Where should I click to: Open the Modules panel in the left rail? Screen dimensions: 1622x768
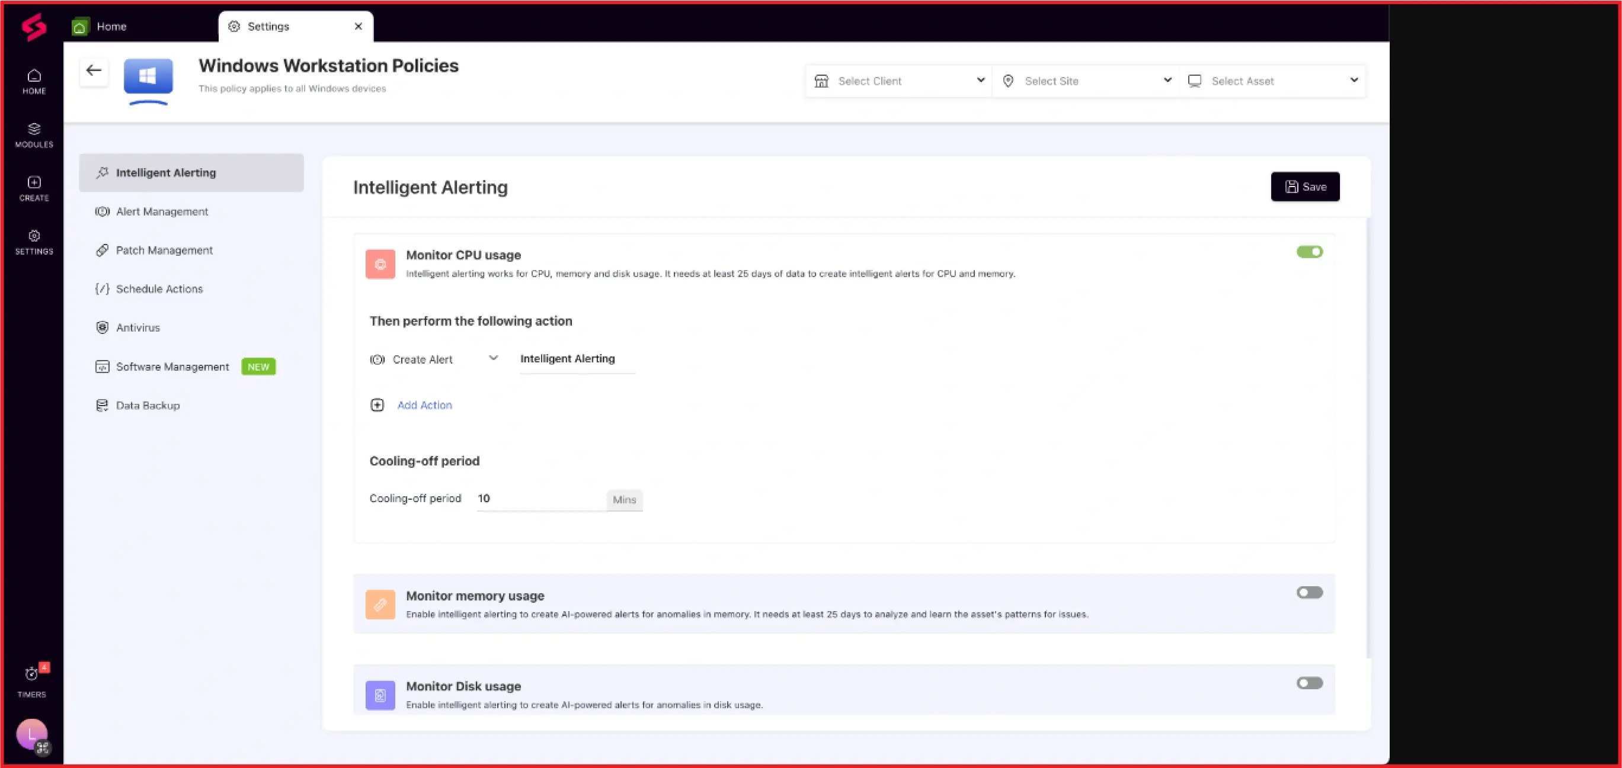pyautogui.click(x=33, y=135)
